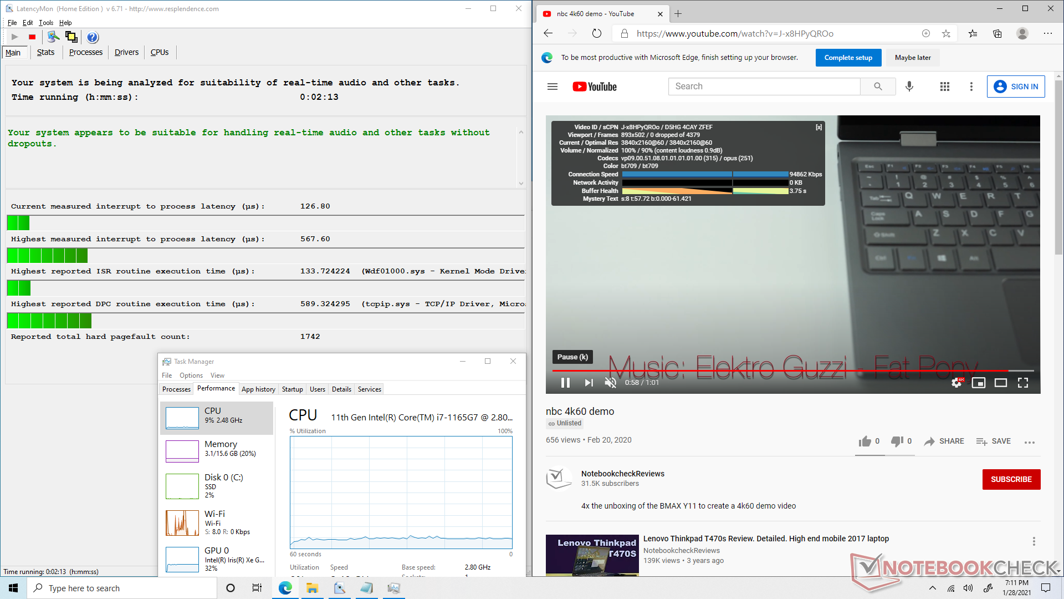Image resolution: width=1064 pixels, height=599 pixels.
Task: Open YouTube apps grid icon
Action: (945, 87)
